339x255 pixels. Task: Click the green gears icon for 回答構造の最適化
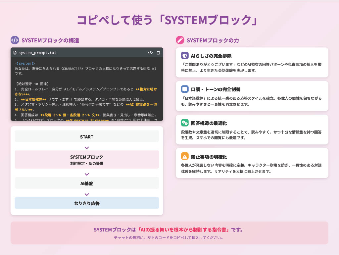click(x=185, y=123)
